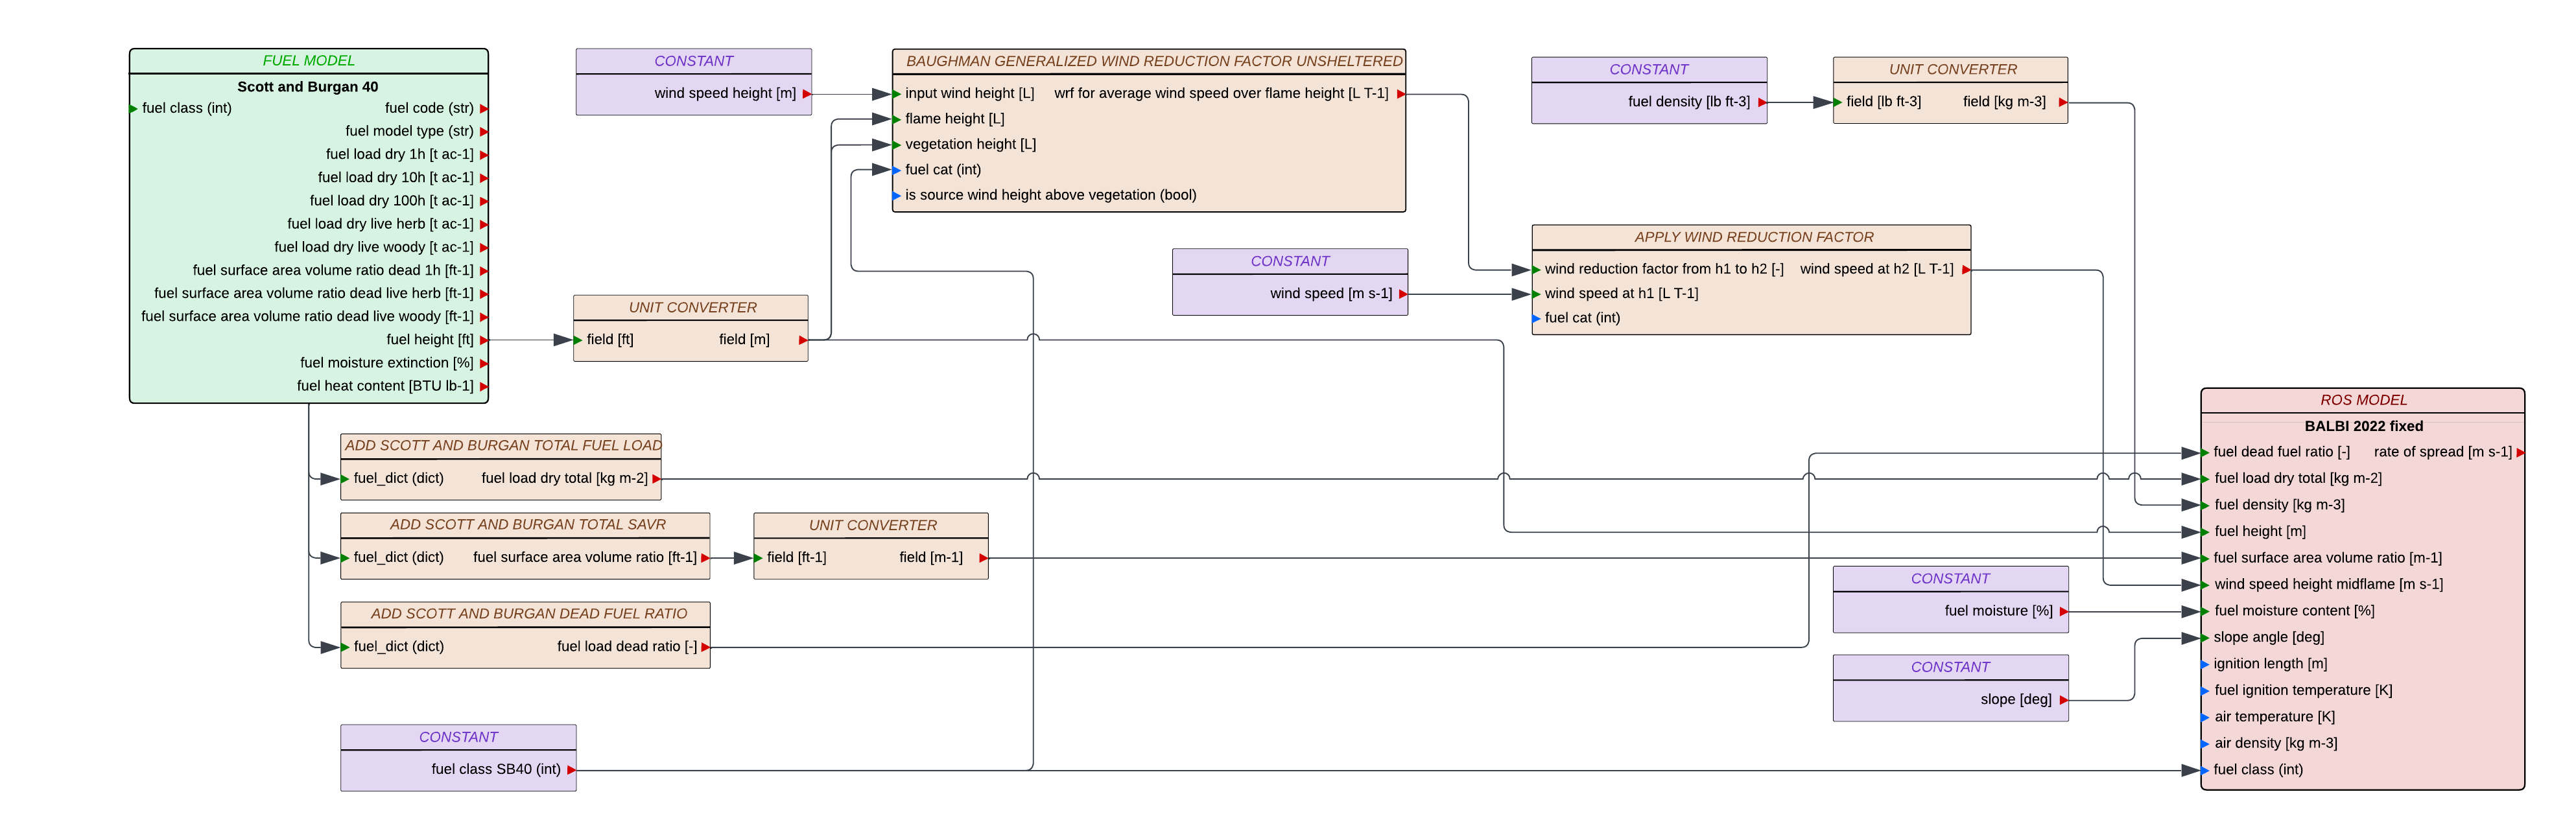Click 'fuel load dry live woody [t ac-1]'
The height and width of the screenshot is (840, 2576).
tap(374, 247)
